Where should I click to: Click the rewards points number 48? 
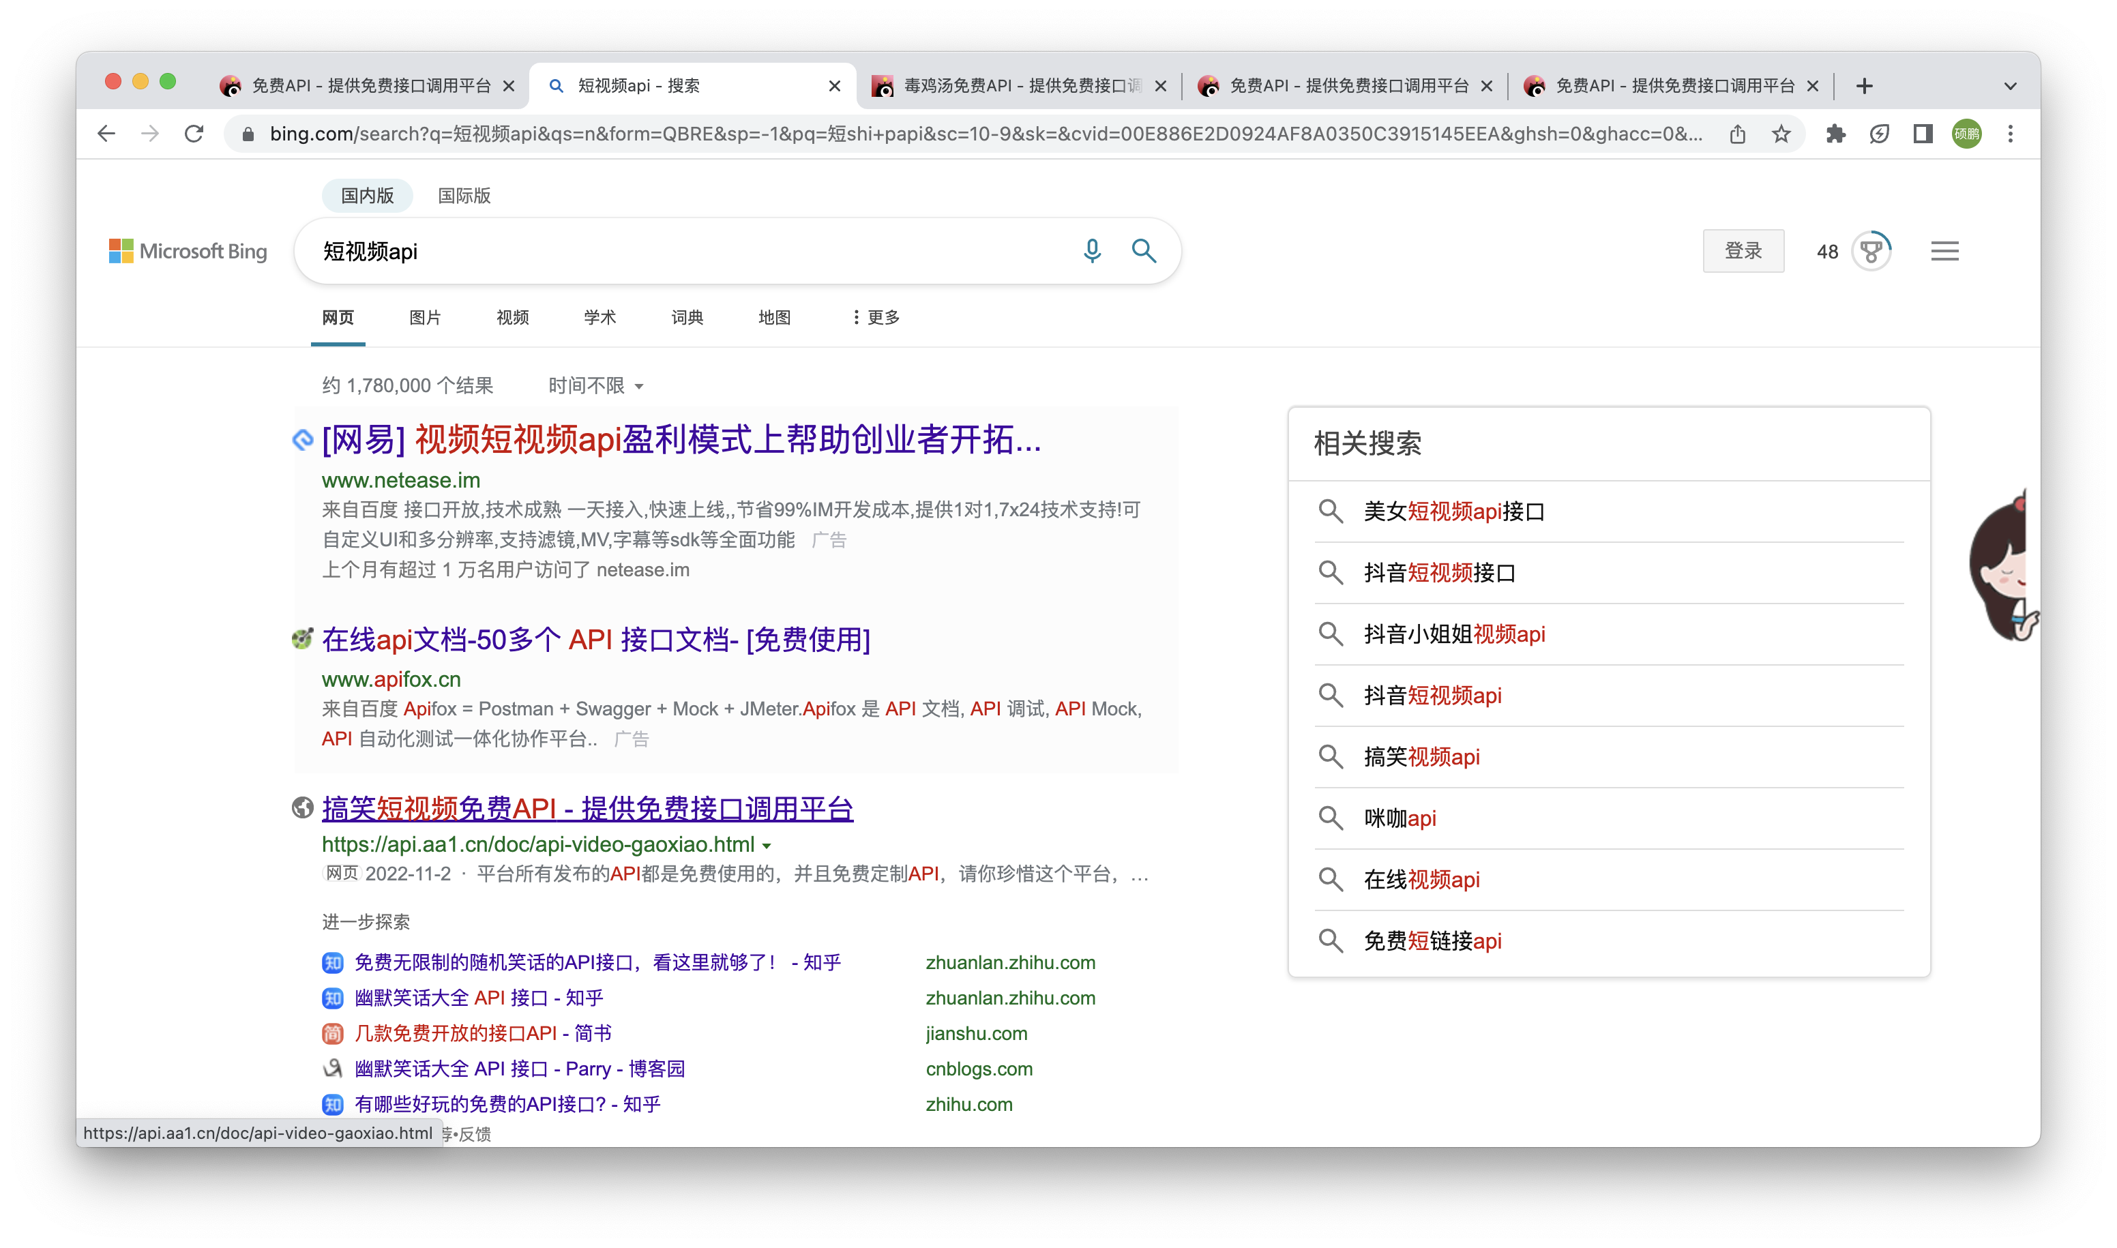(1827, 252)
